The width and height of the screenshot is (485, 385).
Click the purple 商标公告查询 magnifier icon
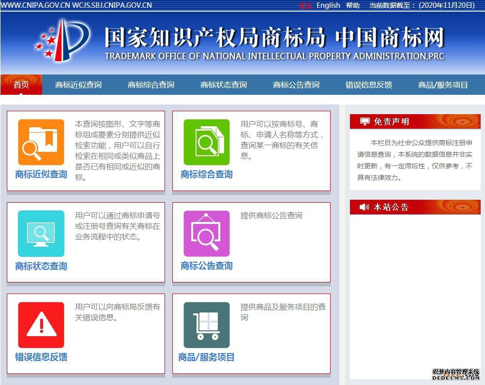tap(207, 234)
